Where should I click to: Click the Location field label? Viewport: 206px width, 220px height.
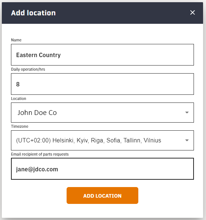(x=19, y=98)
